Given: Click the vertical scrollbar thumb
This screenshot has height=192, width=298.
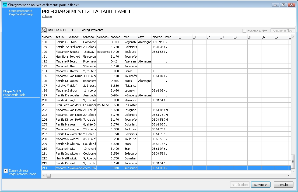Looking at the screenshot, I should (x=293, y=161).
